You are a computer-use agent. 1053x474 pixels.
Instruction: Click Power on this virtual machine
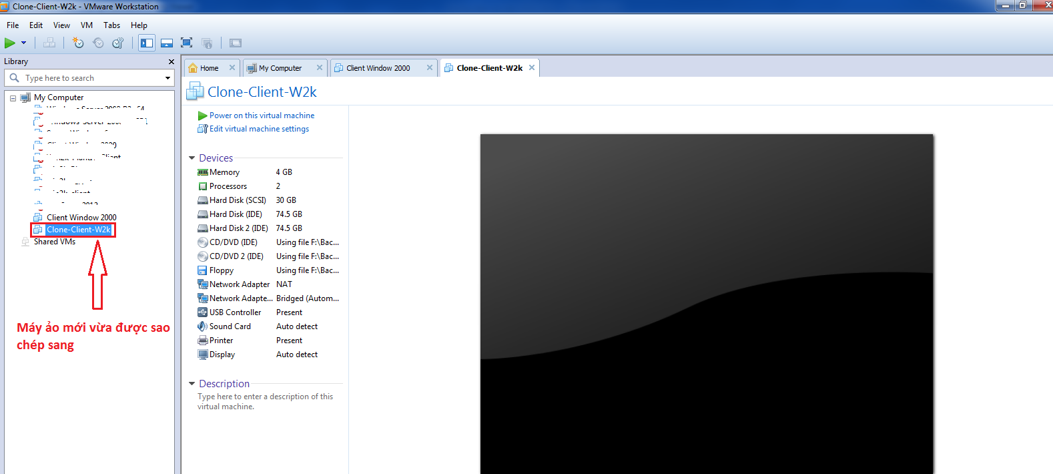click(x=262, y=115)
